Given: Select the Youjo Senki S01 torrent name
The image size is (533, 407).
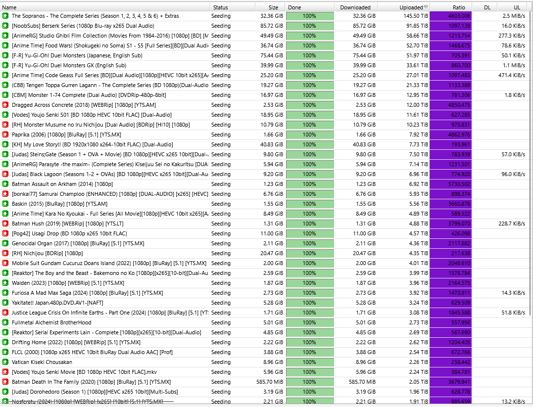Looking at the screenshot, I should coord(92,115).
